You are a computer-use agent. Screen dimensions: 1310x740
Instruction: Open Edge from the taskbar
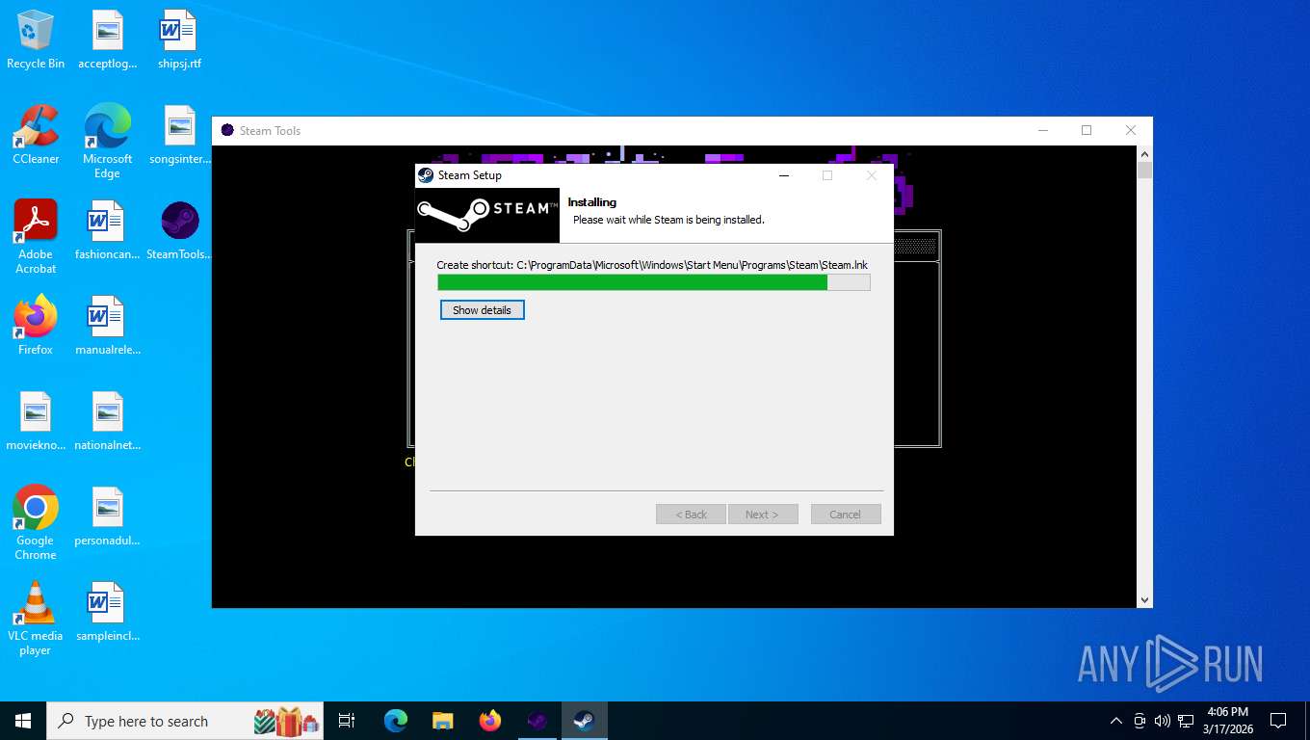(x=396, y=721)
